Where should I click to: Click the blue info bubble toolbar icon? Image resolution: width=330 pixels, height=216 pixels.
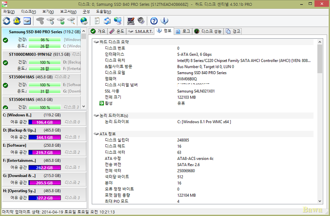click(x=164, y=21)
